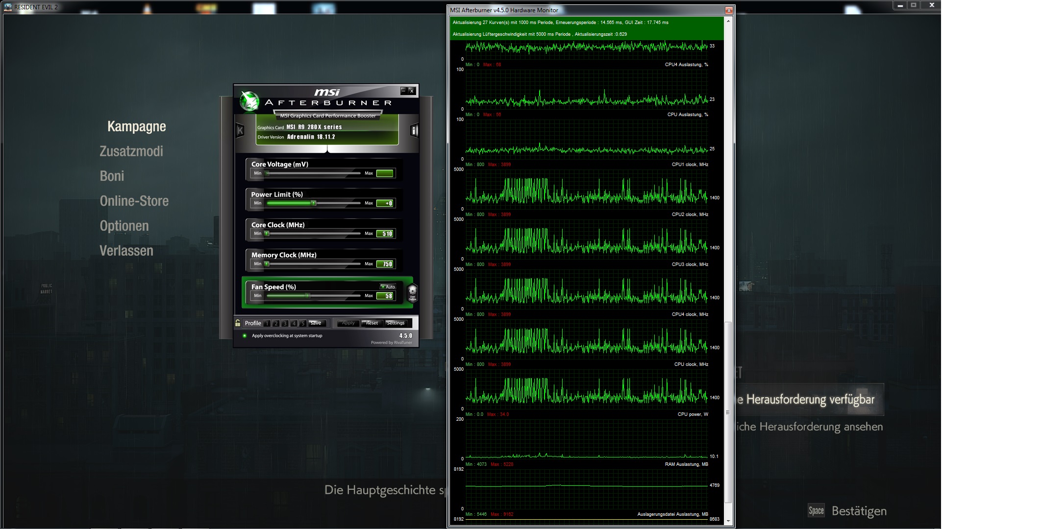Click the 'Herausforderung verfügbar' notification
Screen dimensions: 1042x529
[810, 400]
